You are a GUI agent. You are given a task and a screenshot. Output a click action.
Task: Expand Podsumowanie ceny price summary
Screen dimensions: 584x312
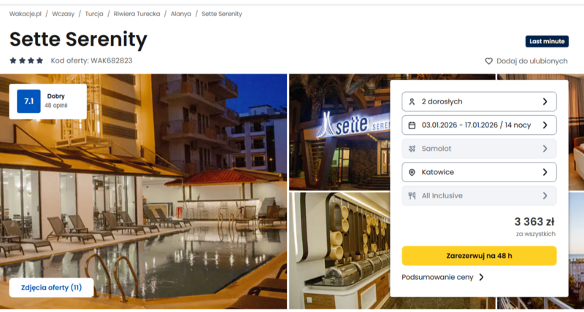[443, 277]
